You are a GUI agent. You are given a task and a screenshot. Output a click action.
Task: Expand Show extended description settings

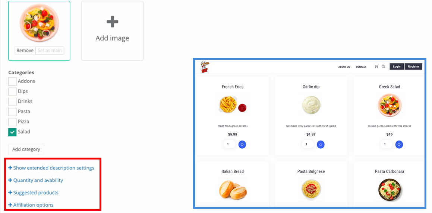tap(51, 168)
